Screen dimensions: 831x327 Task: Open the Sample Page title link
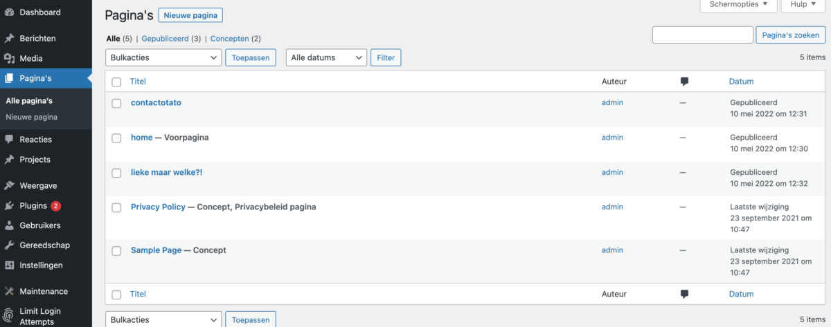(x=156, y=250)
